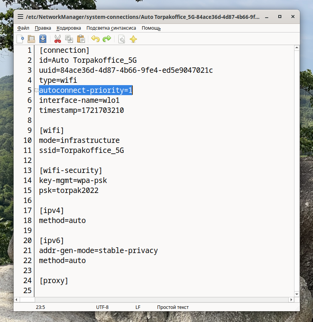The width and height of the screenshot is (313, 322).
Task: Click line number 25 in the gutter
Action: coord(27,291)
